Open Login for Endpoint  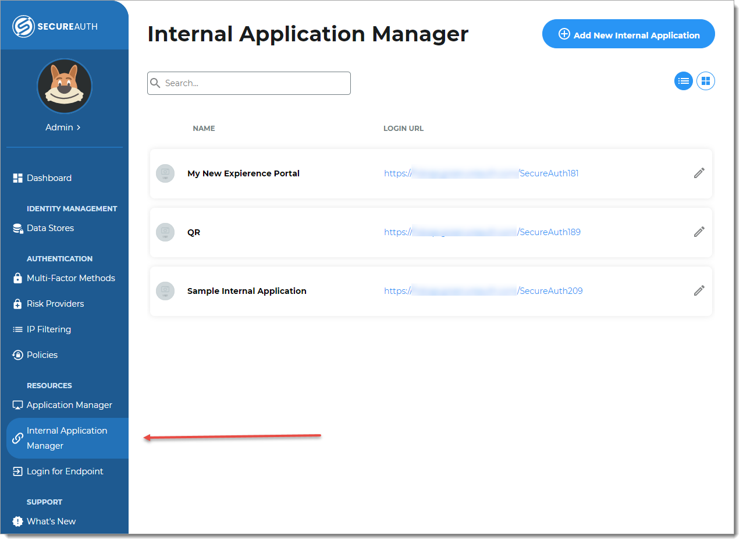coord(65,471)
